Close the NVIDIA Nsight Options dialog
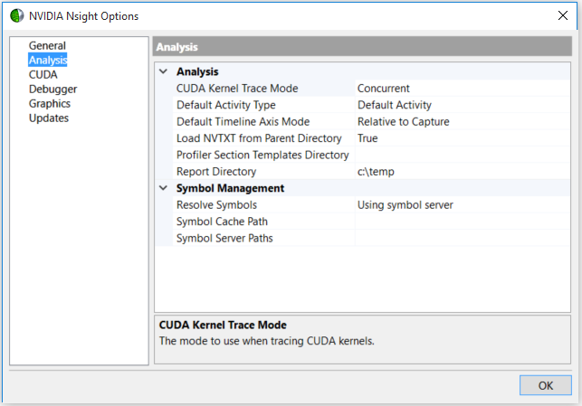 (x=563, y=15)
